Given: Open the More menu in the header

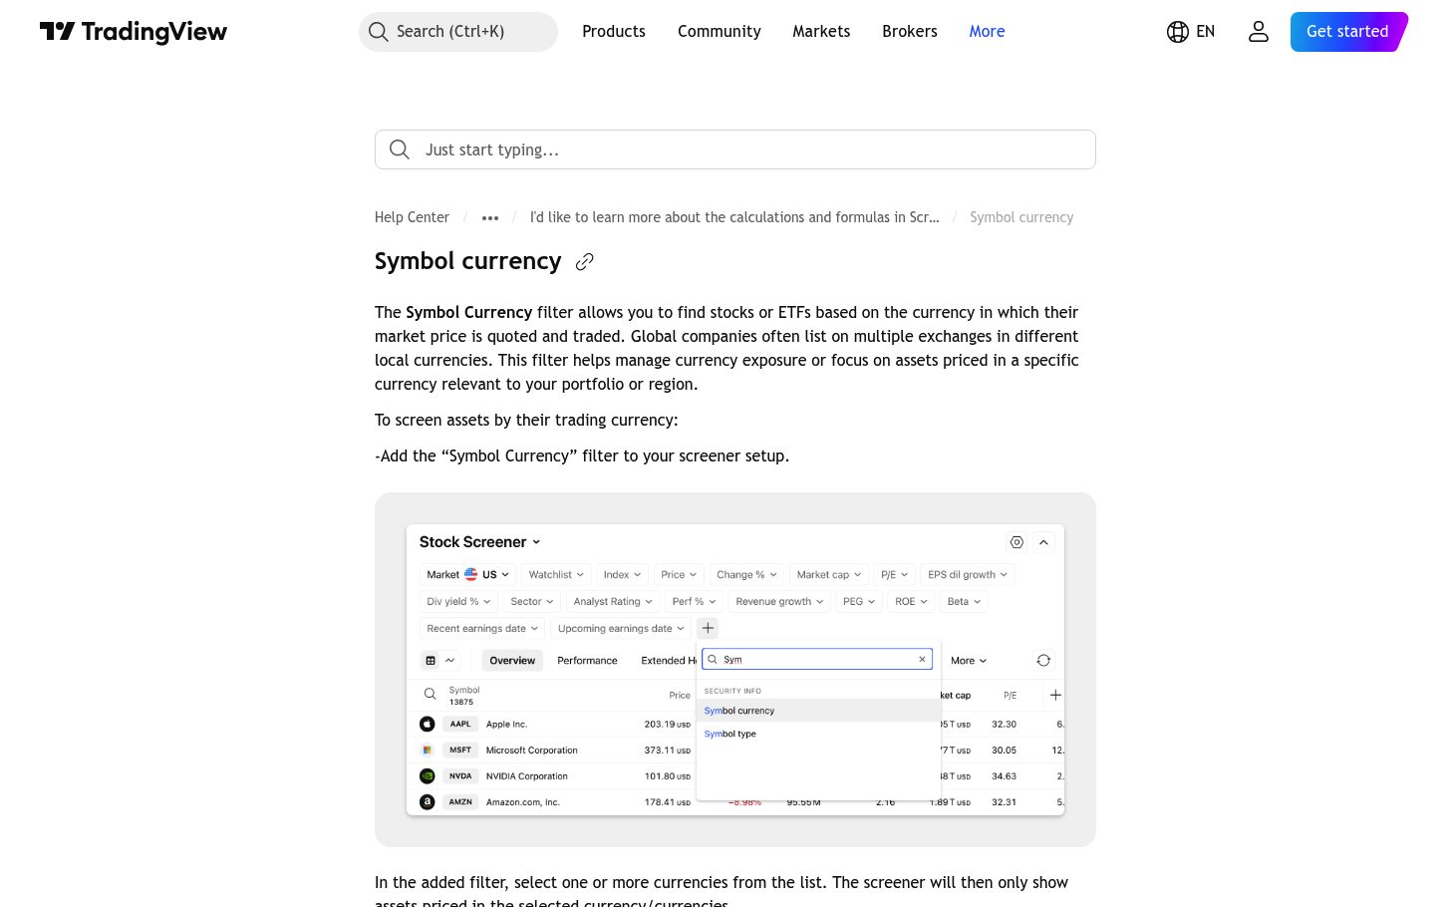Looking at the screenshot, I should coord(987,32).
